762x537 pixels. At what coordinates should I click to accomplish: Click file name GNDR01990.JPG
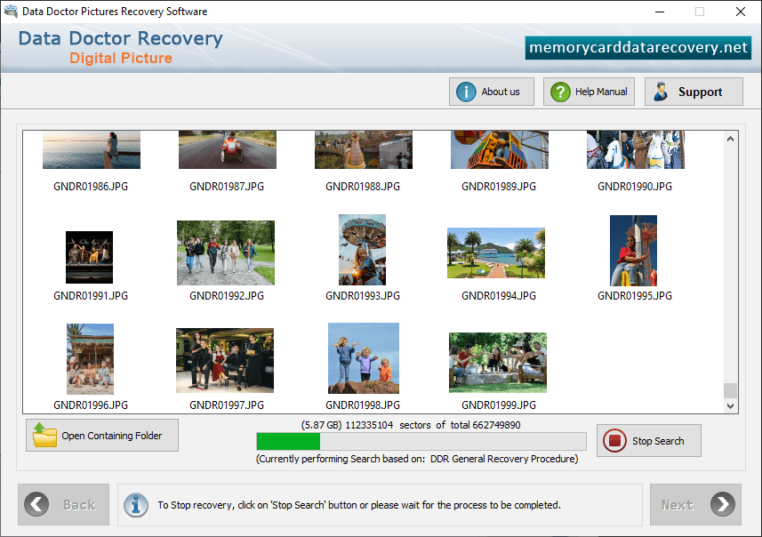(x=635, y=187)
